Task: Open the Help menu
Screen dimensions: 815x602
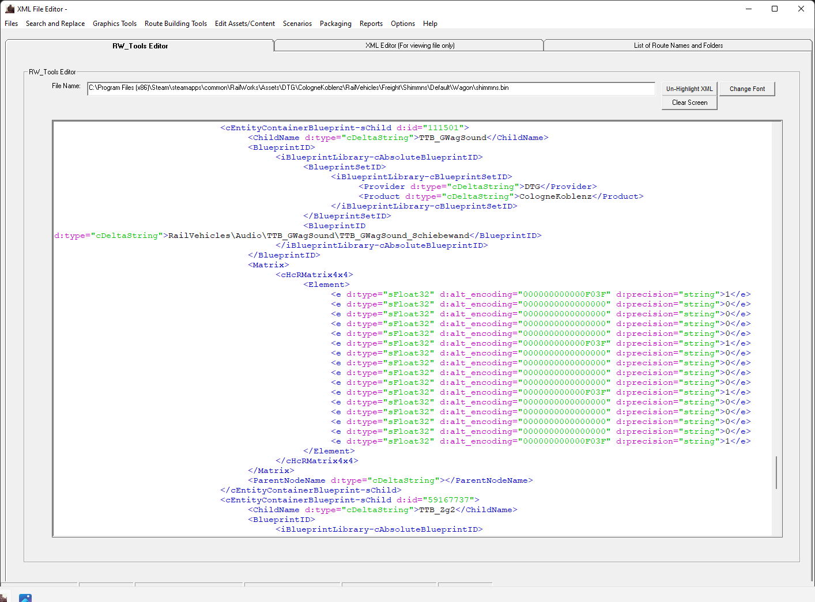Action: (x=430, y=24)
